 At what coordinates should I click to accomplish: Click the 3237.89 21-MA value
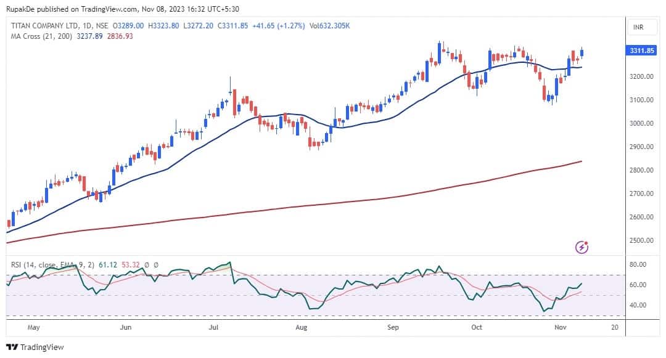click(89, 36)
